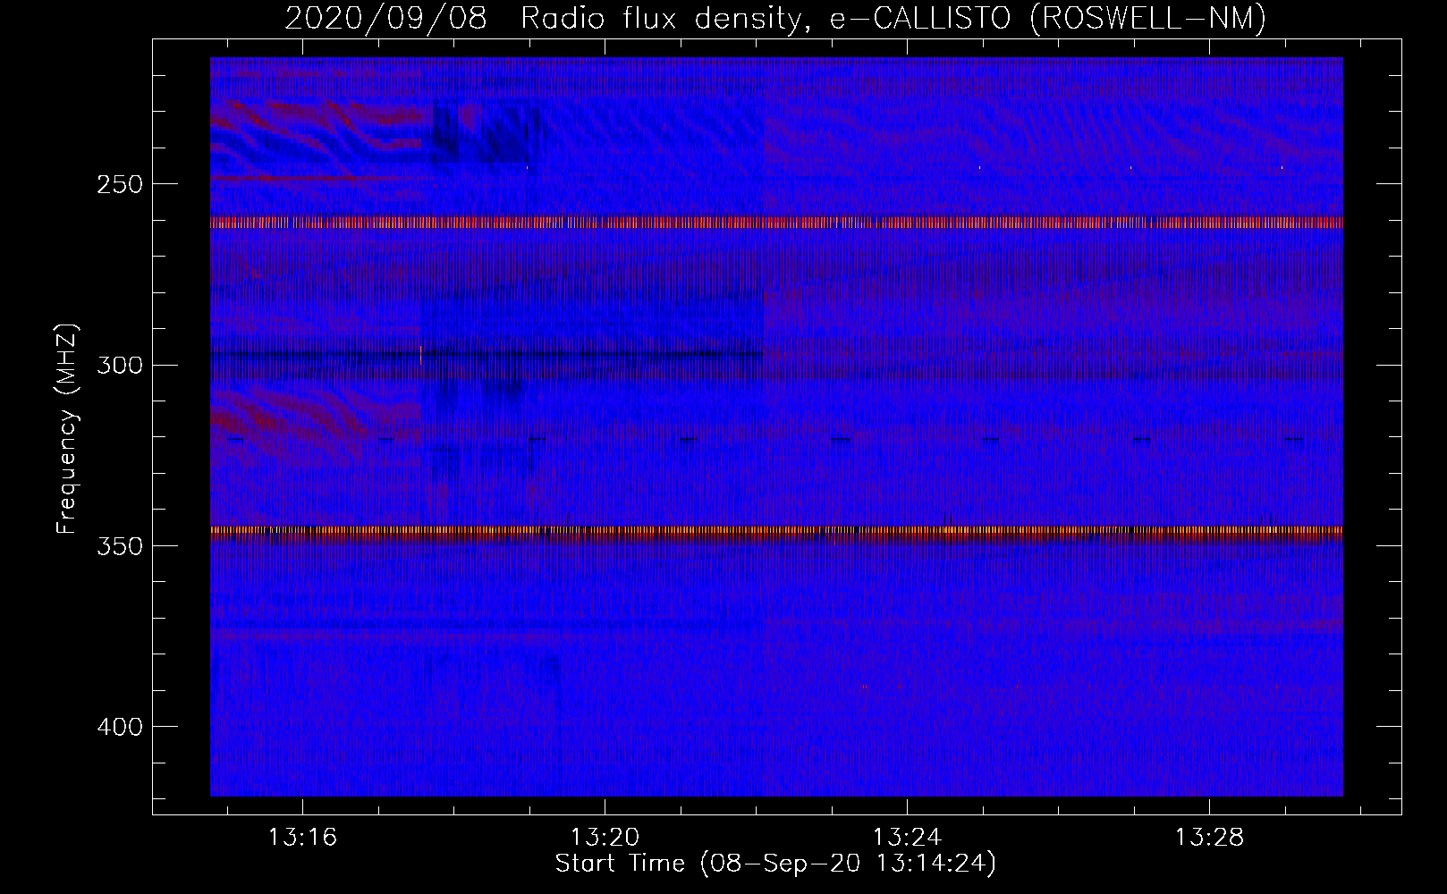Click the 13:28 time tick label
Viewport: 1447px width, 894px height.
(x=1209, y=838)
